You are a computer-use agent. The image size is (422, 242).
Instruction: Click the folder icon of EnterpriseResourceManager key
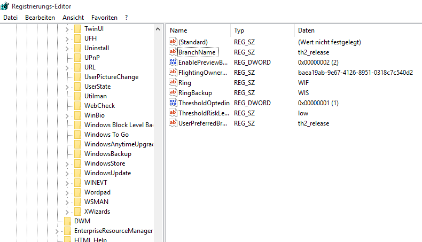(x=67, y=231)
